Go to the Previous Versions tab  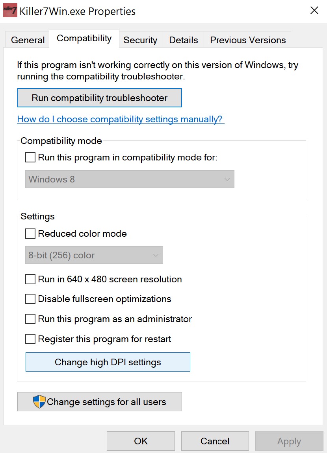click(248, 40)
